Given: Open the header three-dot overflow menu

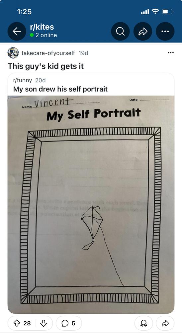Looking at the screenshot, I should click(x=165, y=31).
